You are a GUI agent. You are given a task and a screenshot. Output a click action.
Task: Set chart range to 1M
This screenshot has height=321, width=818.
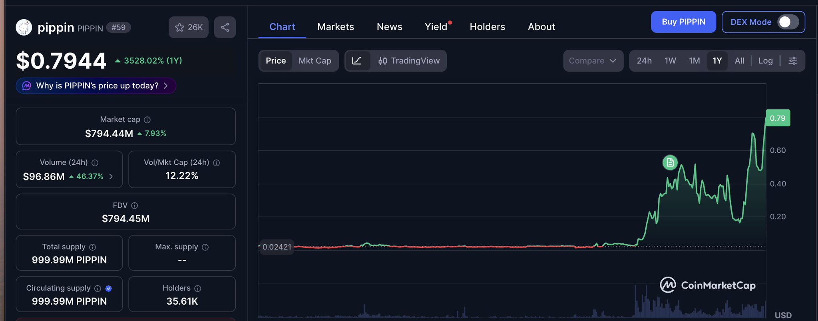pyautogui.click(x=695, y=61)
